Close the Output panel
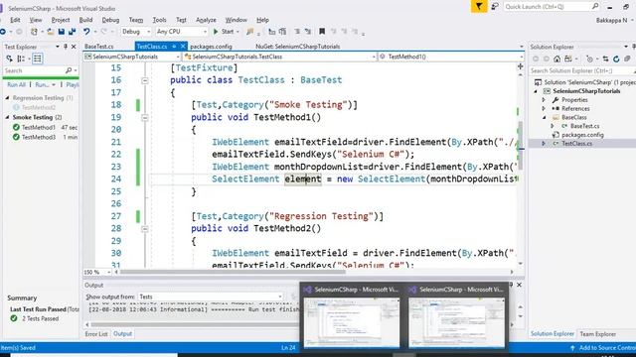The width and height of the screenshot is (636, 357). (519, 285)
